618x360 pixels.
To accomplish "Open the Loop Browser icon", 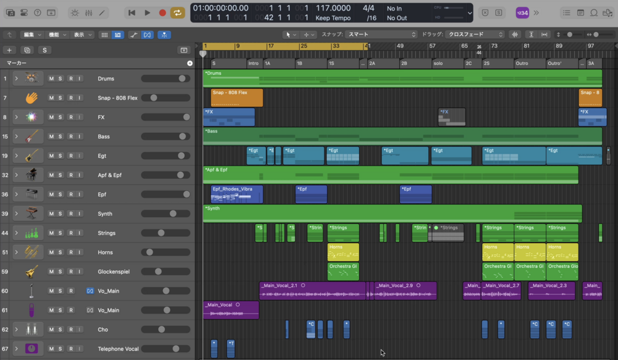I will 594,12.
